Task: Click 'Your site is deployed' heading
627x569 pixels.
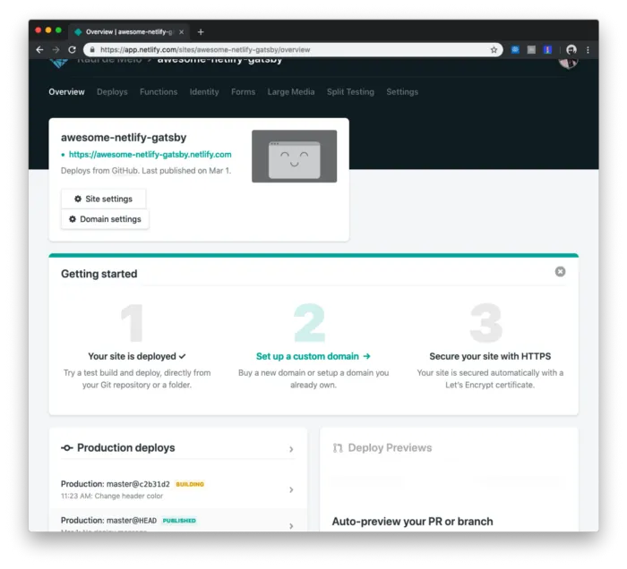Action: pos(137,356)
